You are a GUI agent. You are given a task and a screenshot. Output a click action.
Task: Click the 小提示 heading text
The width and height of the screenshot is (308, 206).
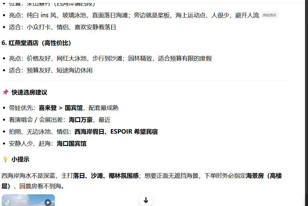(21, 159)
